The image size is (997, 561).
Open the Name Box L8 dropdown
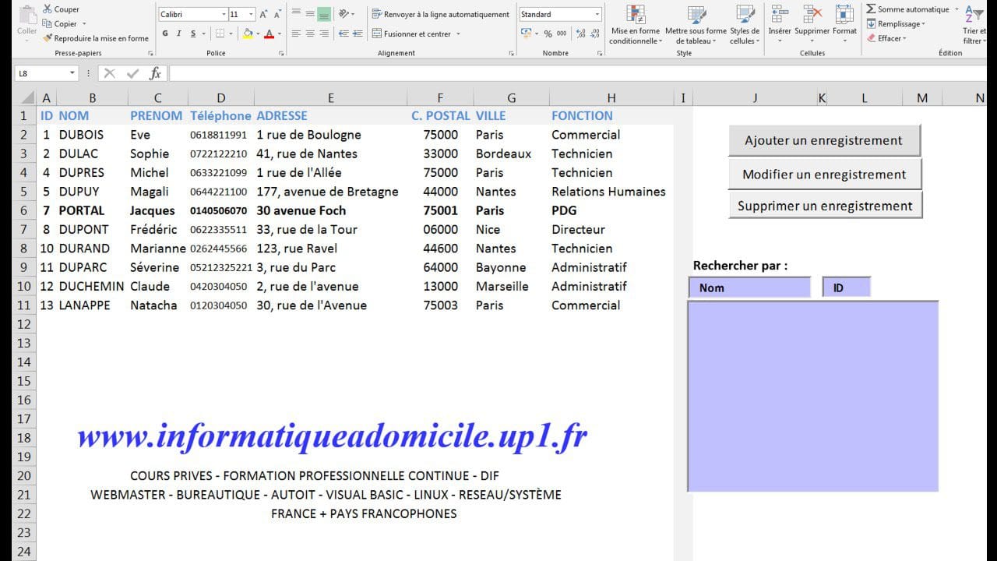[72, 73]
